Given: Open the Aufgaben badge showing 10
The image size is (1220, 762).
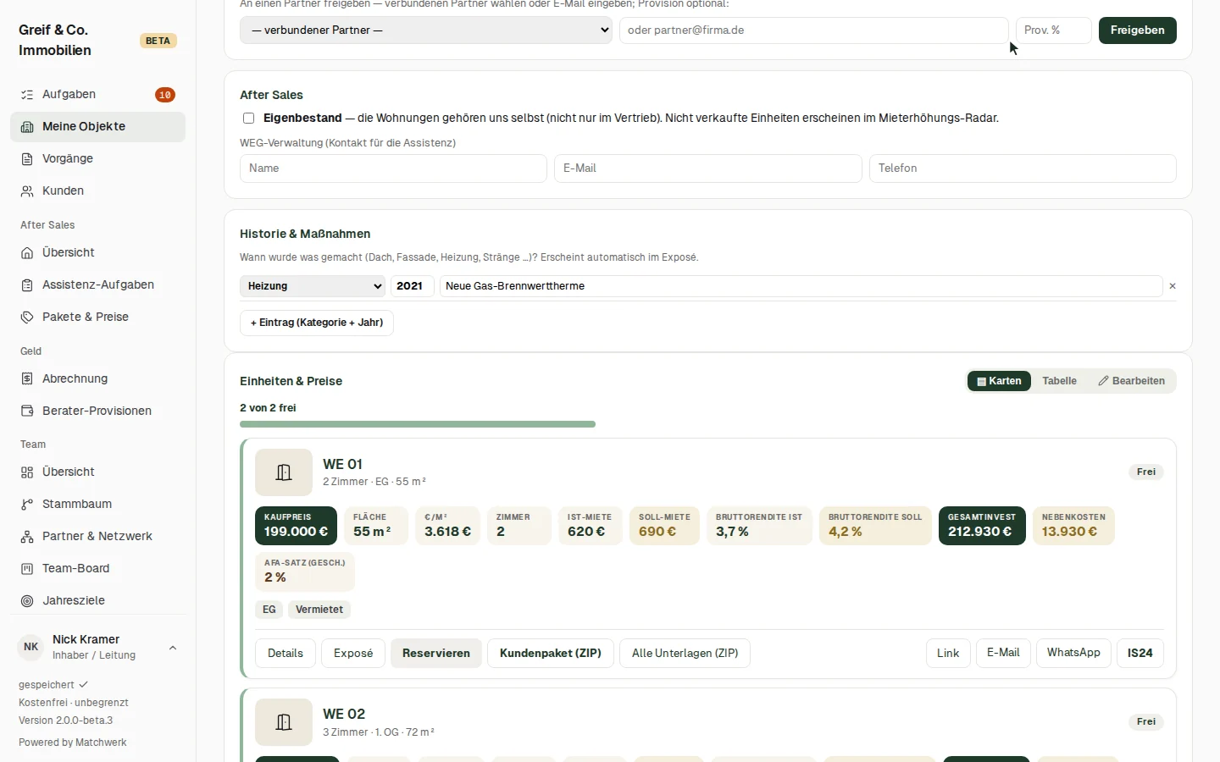Looking at the screenshot, I should tap(165, 95).
